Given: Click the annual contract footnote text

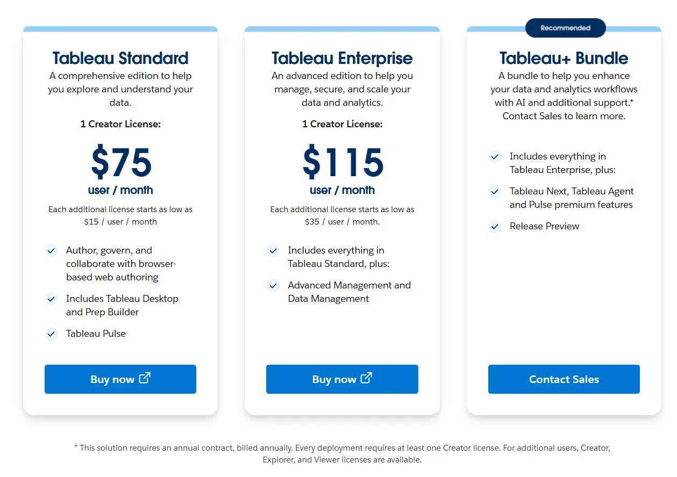Looking at the screenshot, I should (342, 453).
